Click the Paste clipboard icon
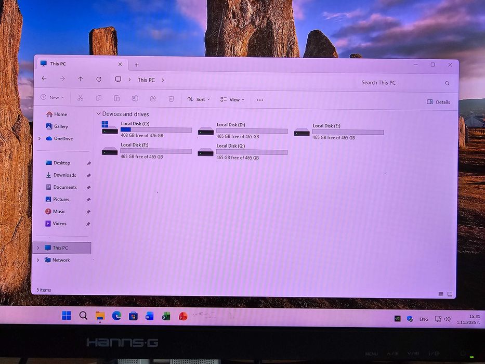485x364 pixels. click(x=116, y=98)
